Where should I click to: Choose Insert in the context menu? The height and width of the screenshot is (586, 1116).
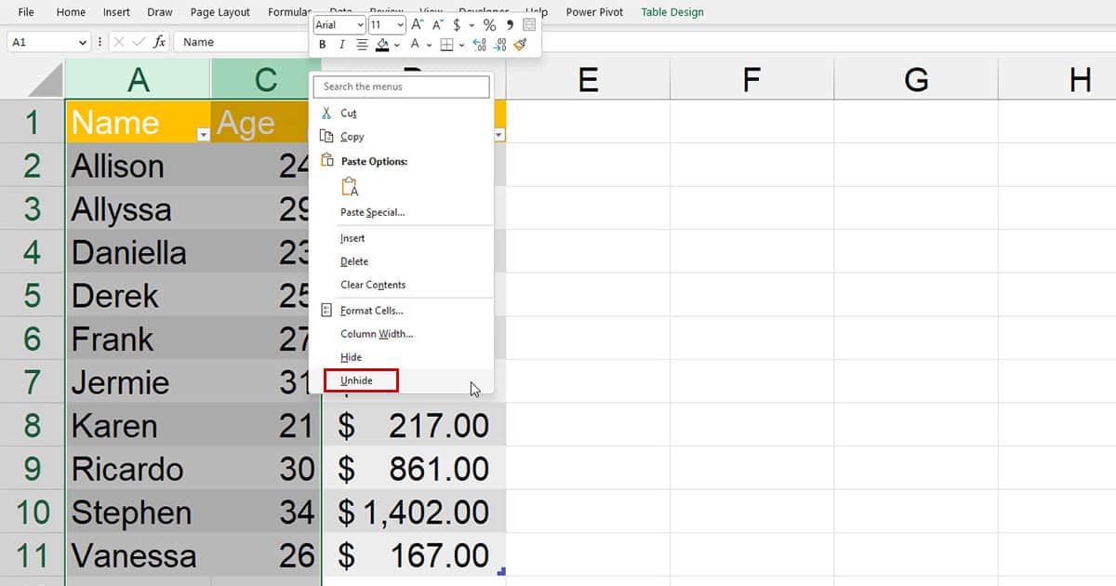click(353, 238)
